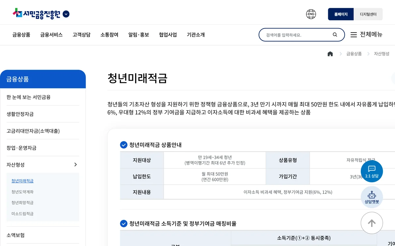This screenshot has width=395, height=246.
Task: Go home via breadcrumb house icon
Action: click(330, 54)
